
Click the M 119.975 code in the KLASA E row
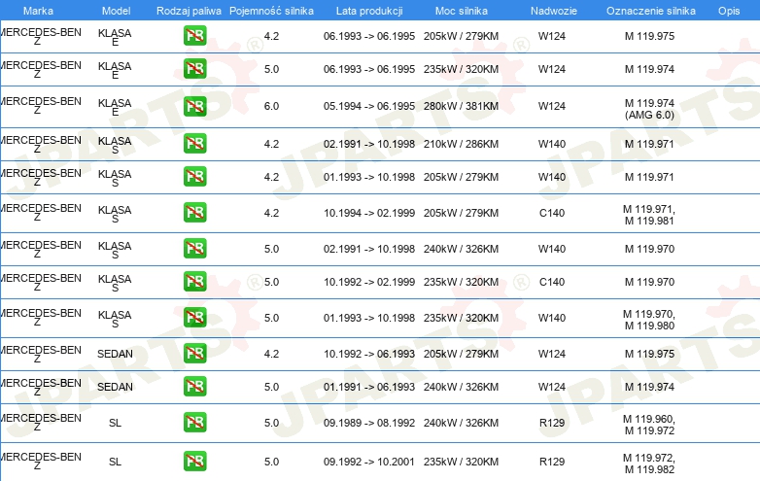pyautogui.click(x=649, y=36)
